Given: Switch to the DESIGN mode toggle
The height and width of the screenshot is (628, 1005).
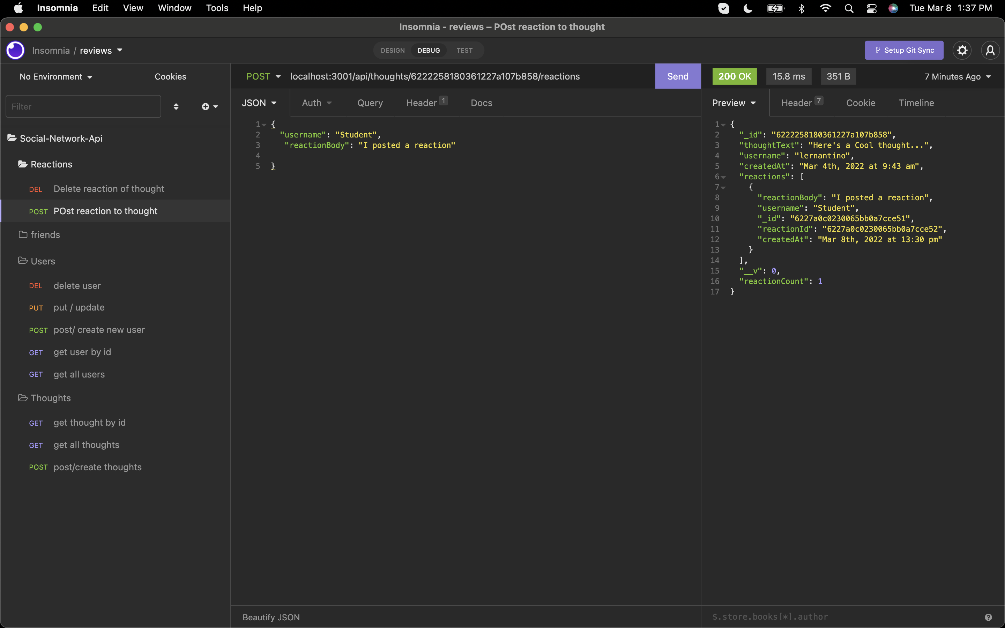Looking at the screenshot, I should click(393, 50).
